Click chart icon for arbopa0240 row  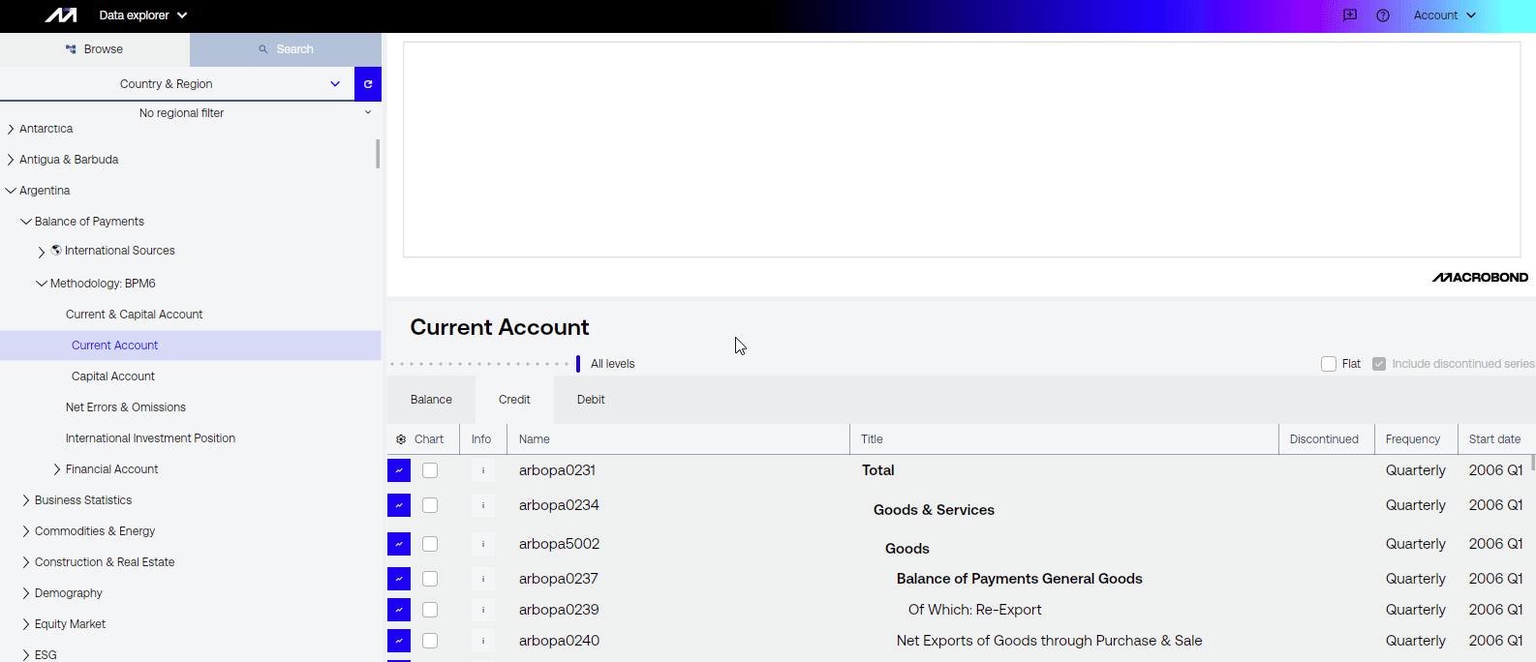399,641
